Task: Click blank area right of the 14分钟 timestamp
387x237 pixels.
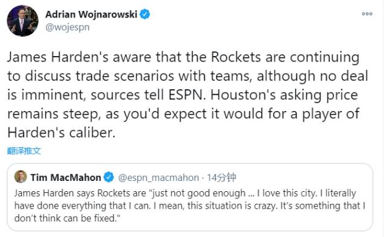Action: tap(304, 177)
